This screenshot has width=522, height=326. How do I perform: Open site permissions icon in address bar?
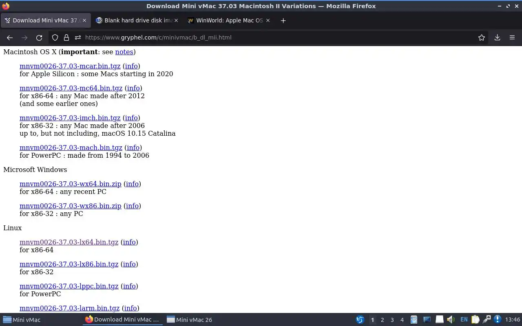point(78,37)
